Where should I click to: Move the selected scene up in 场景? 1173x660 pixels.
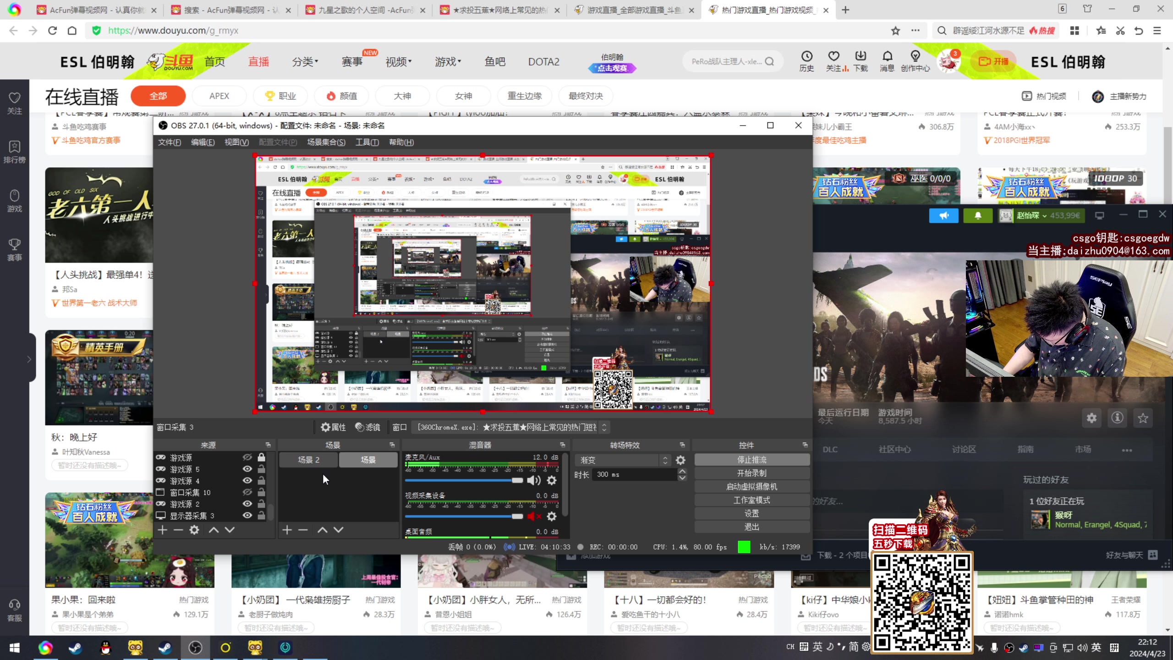pyautogui.click(x=323, y=530)
